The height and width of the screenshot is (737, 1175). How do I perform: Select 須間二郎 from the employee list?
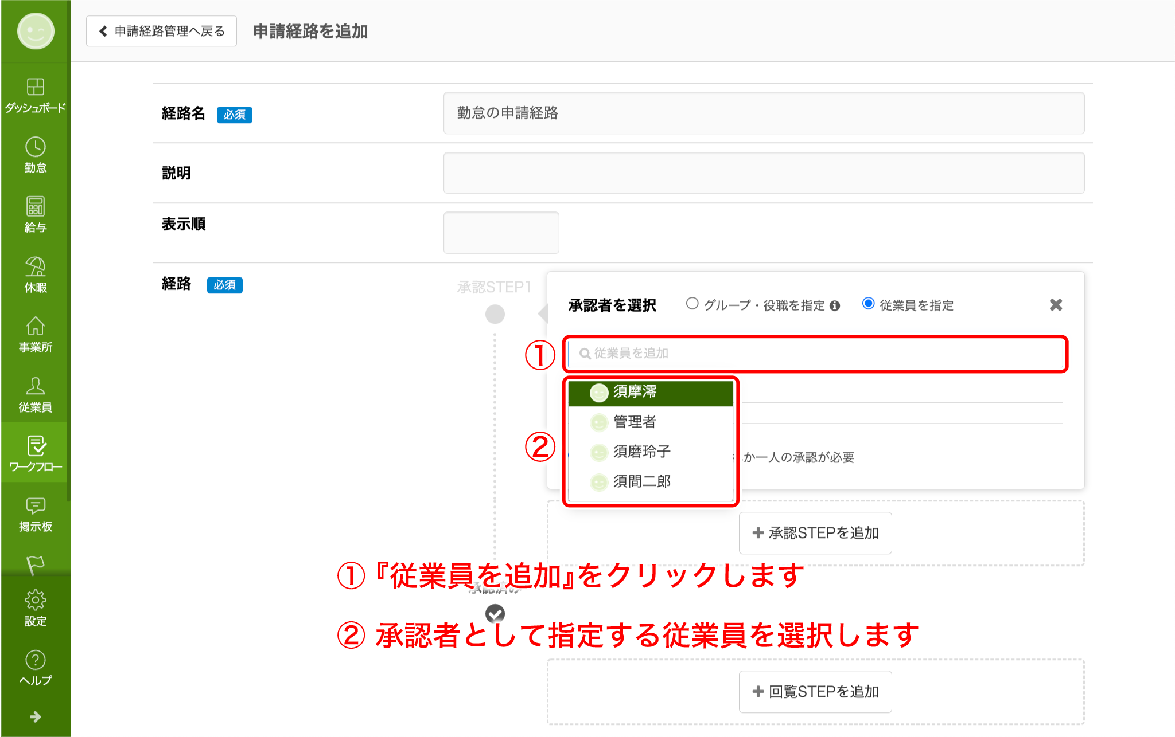point(651,481)
